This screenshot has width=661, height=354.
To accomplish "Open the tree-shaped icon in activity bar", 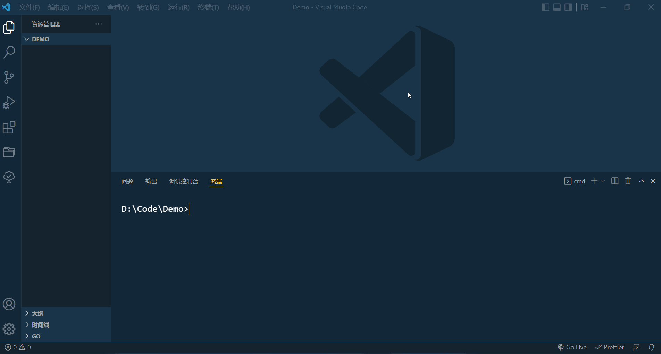I will coord(9,177).
